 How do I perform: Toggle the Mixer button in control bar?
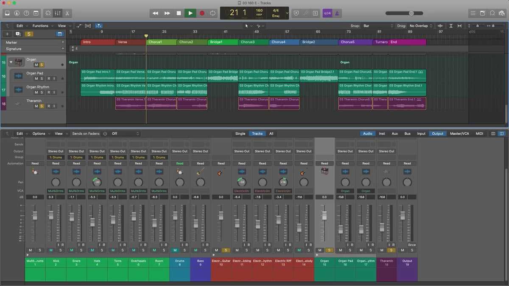[58, 13]
